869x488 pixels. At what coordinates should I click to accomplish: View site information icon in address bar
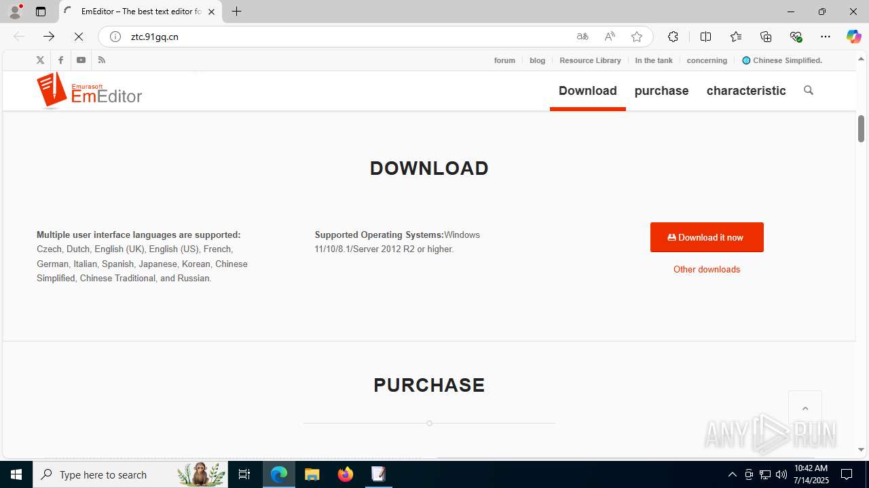[115, 37]
